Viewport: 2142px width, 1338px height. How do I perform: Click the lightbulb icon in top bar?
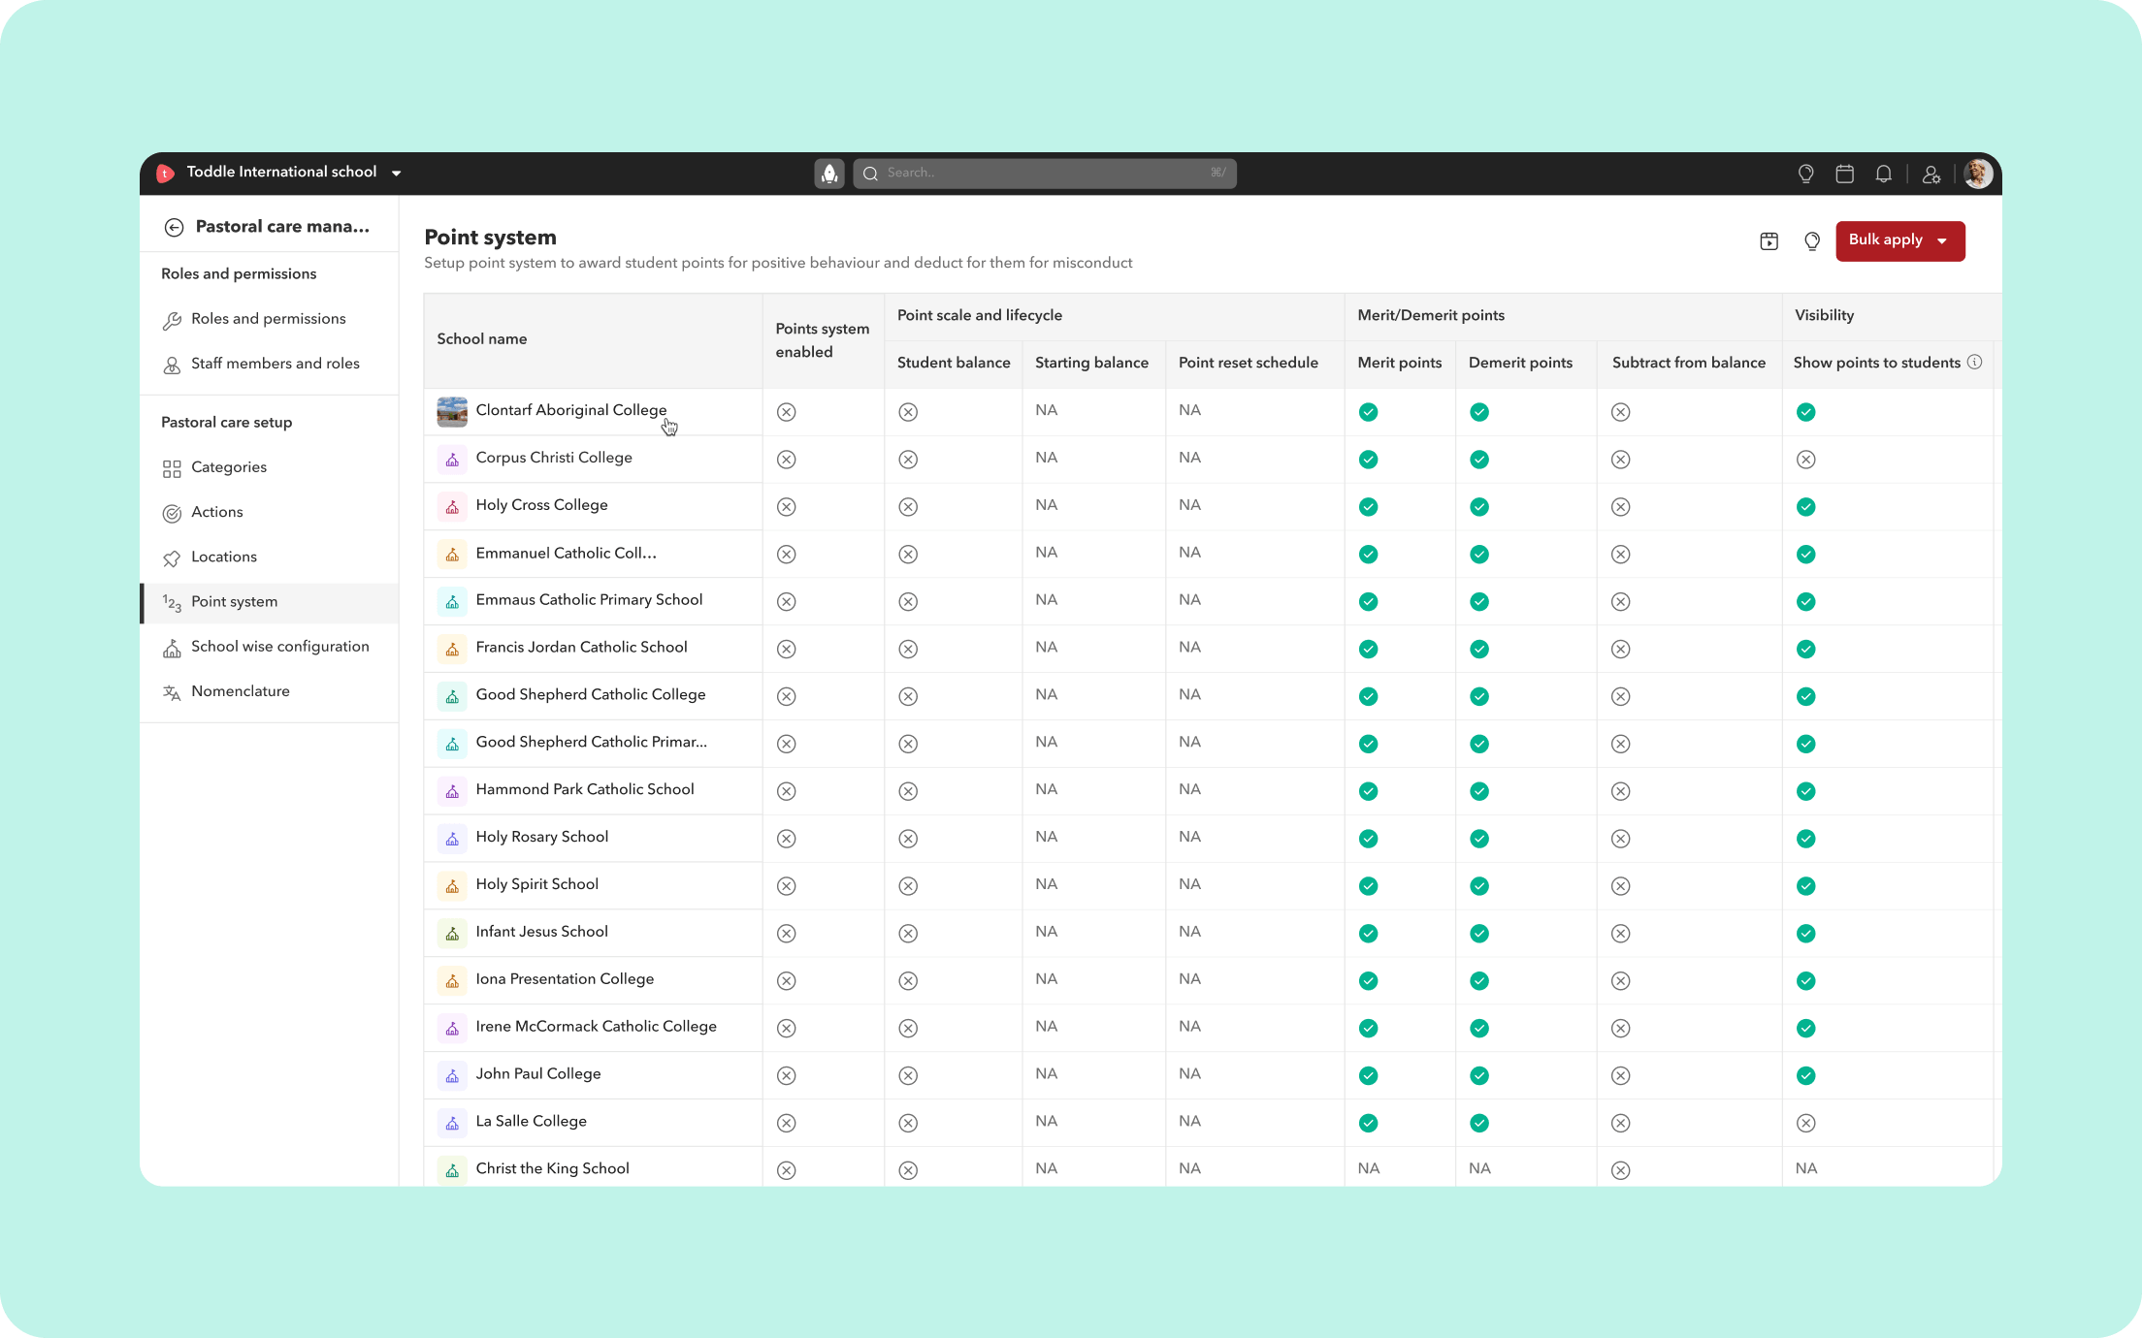tap(1805, 174)
